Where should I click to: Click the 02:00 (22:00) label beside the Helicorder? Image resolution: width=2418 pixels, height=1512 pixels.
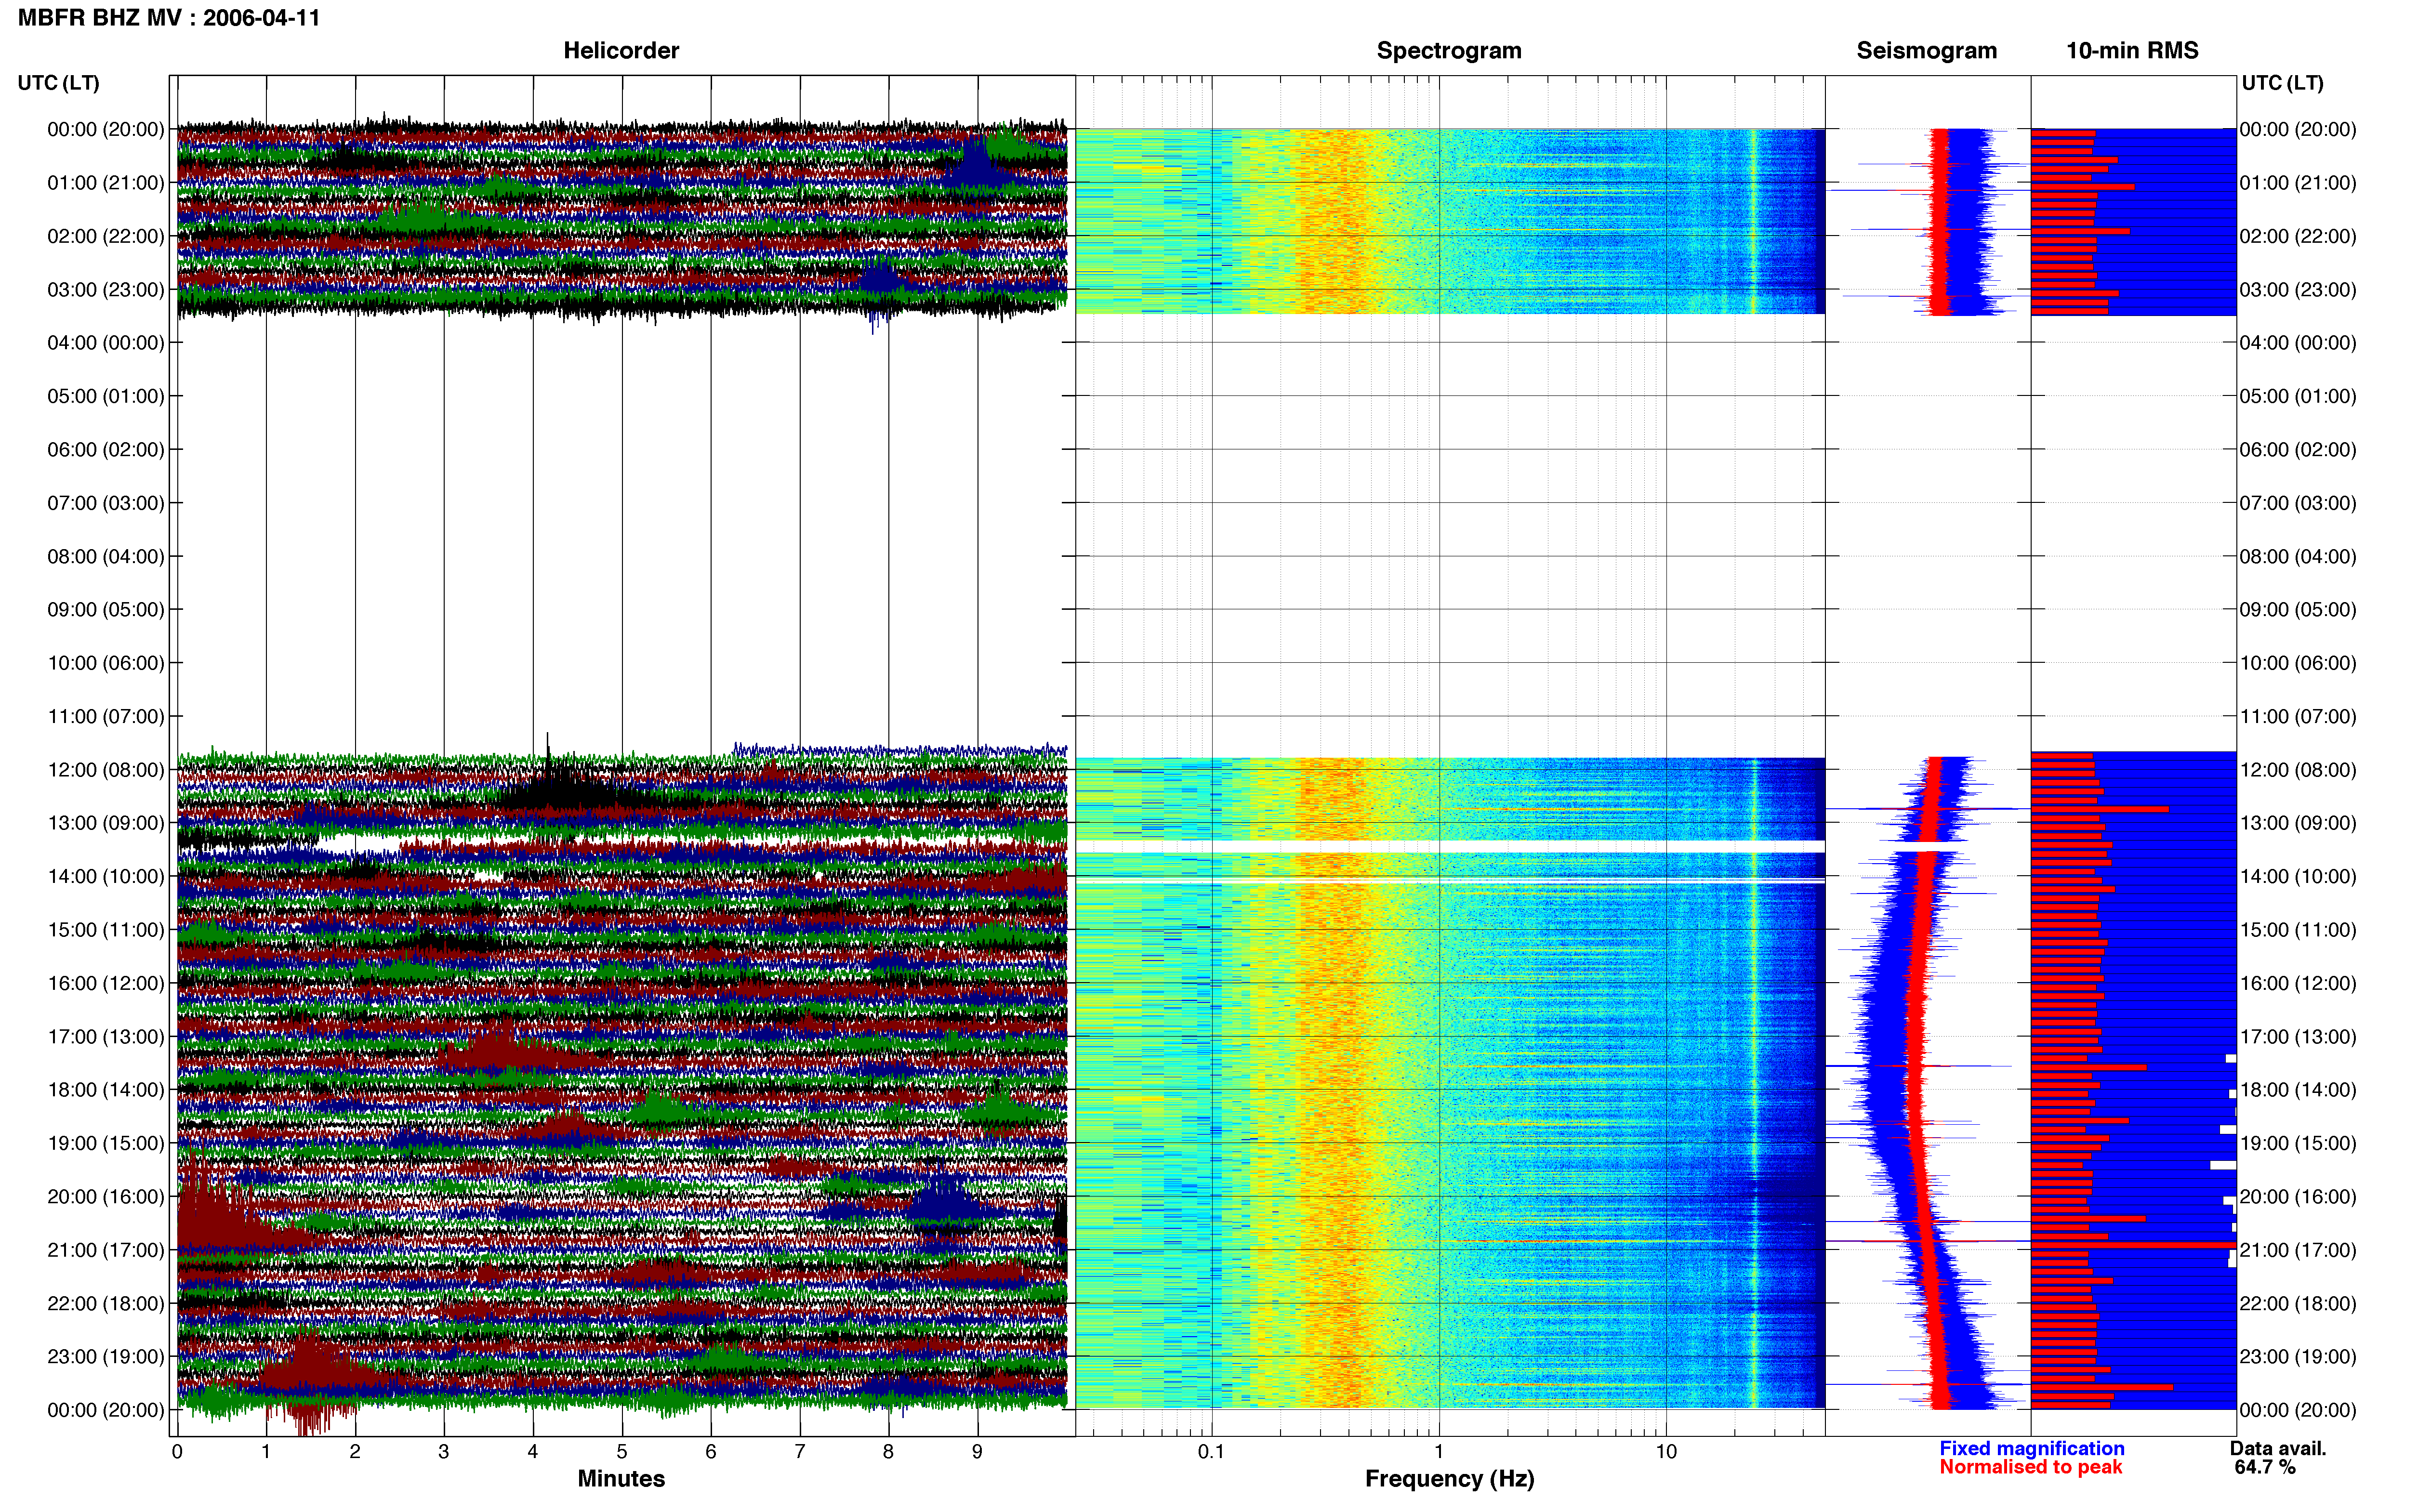tap(106, 236)
